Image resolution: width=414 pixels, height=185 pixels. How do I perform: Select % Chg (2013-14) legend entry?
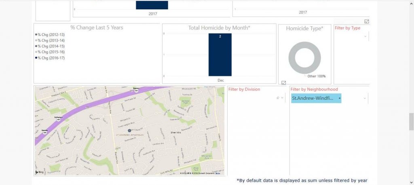tap(51, 40)
